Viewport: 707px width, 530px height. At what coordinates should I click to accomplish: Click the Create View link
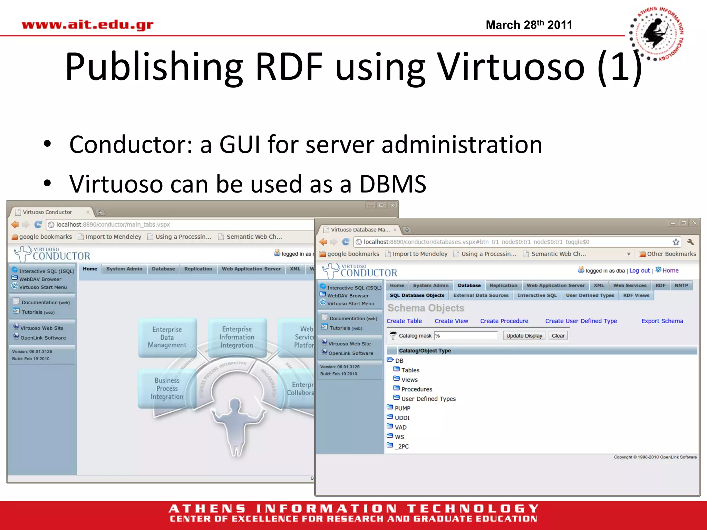451,321
